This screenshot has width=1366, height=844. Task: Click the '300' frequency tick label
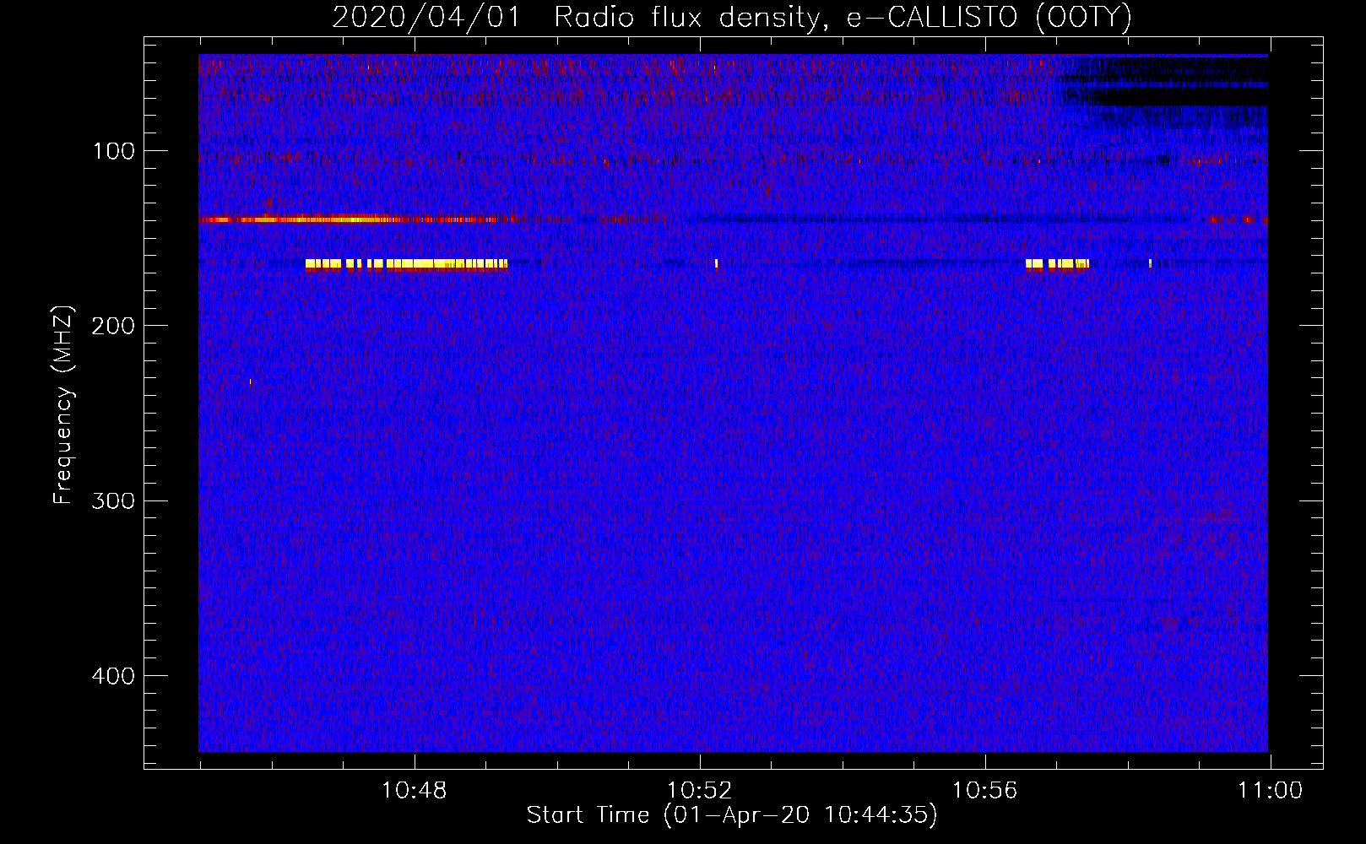click(113, 500)
